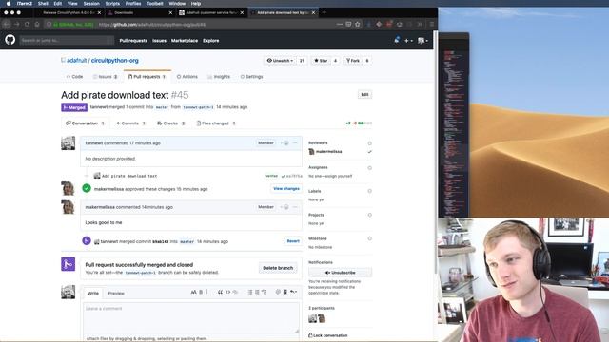The width and height of the screenshot is (609, 342).
Task: Insert a quote from comment toolbar
Action: (220, 292)
